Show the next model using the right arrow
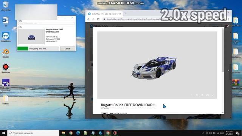 click(228, 71)
